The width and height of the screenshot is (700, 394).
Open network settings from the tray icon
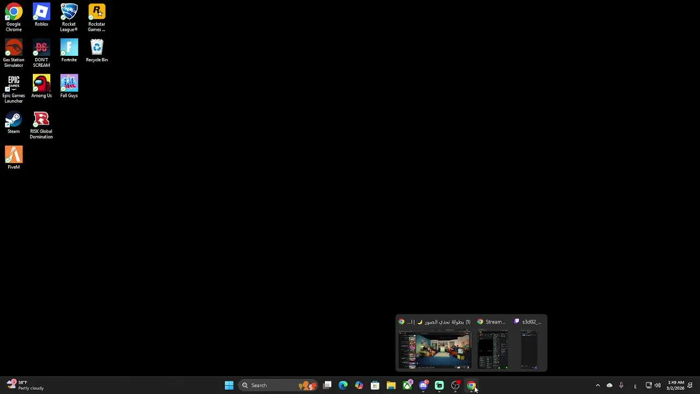click(x=649, y=385)
